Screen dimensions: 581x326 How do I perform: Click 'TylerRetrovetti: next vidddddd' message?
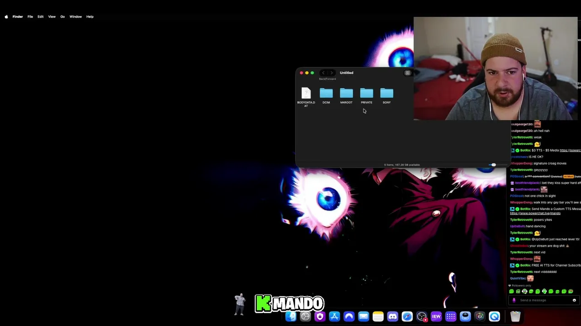[x=533, y=272]
